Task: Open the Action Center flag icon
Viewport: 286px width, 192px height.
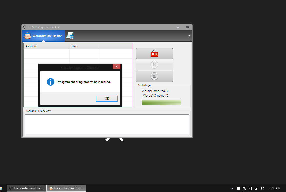Action: pos(244,188)
